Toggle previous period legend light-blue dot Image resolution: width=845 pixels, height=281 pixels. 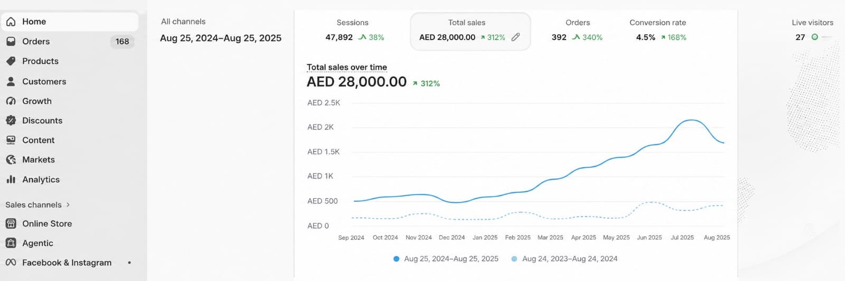514,259
